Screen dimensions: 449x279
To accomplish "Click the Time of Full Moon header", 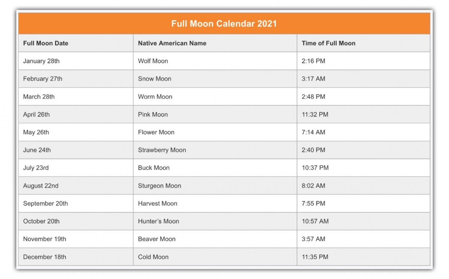I will [x=329, y=43].
